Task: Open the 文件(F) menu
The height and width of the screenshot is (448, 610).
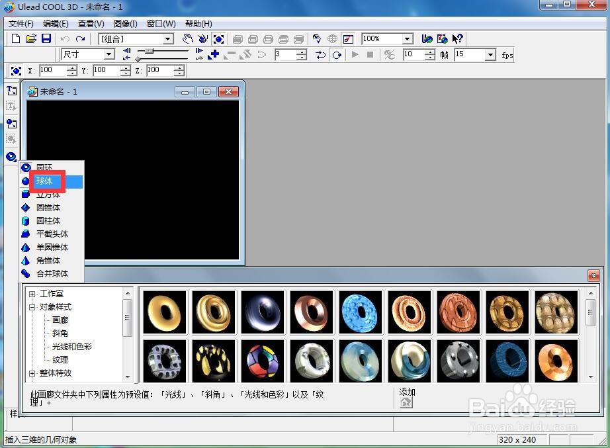Action: coord(21,24)
